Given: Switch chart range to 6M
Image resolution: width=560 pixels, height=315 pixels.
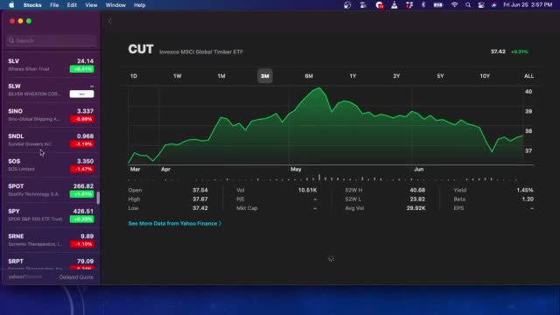Looking at the screenshot, I should (309, 76).
